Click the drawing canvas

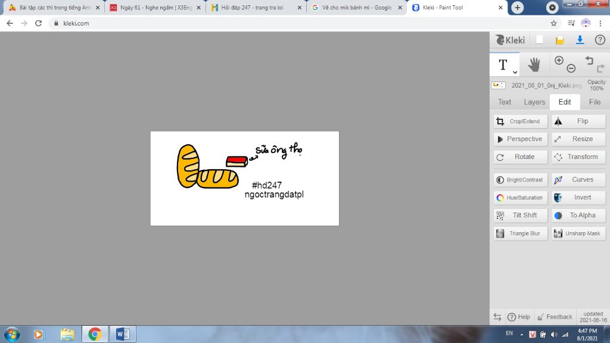[x=245, y=178]
